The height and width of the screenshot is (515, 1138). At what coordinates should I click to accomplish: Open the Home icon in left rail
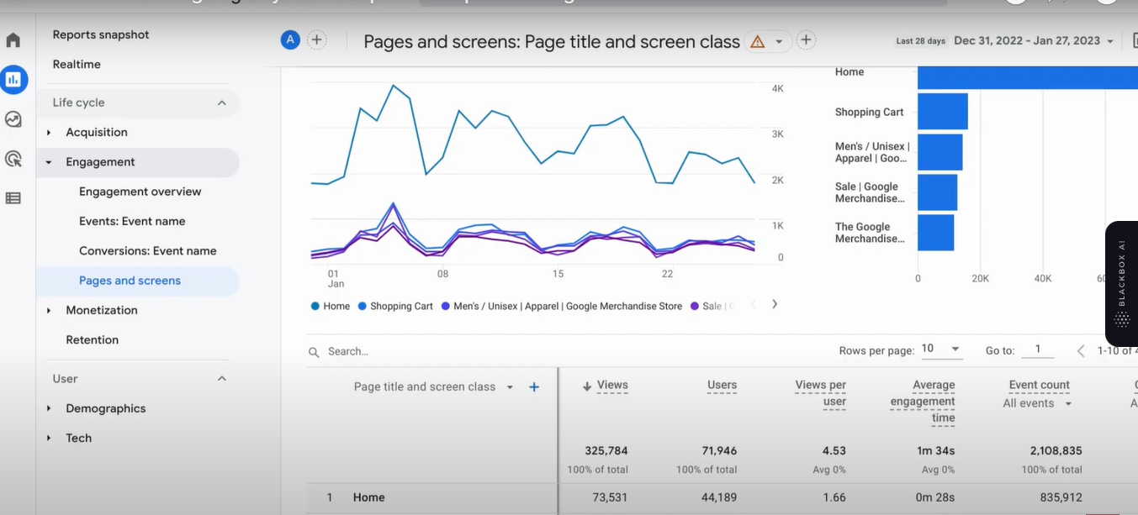13,40
